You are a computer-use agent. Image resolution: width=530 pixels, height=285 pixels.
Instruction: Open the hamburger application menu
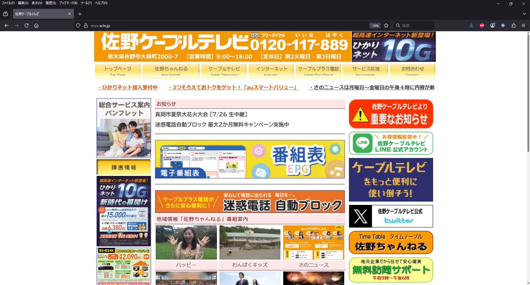pos(523,25)
